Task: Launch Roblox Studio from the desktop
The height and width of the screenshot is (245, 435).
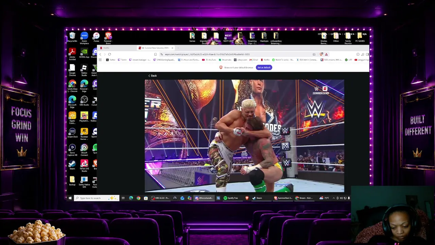Action: [x=84, y=70]
